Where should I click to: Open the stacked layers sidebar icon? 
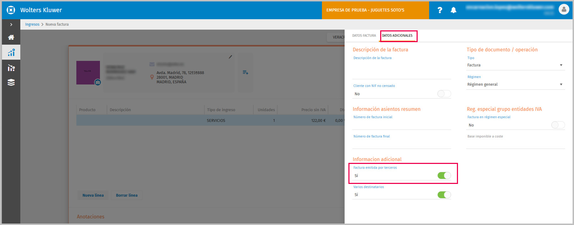[11, 82]
